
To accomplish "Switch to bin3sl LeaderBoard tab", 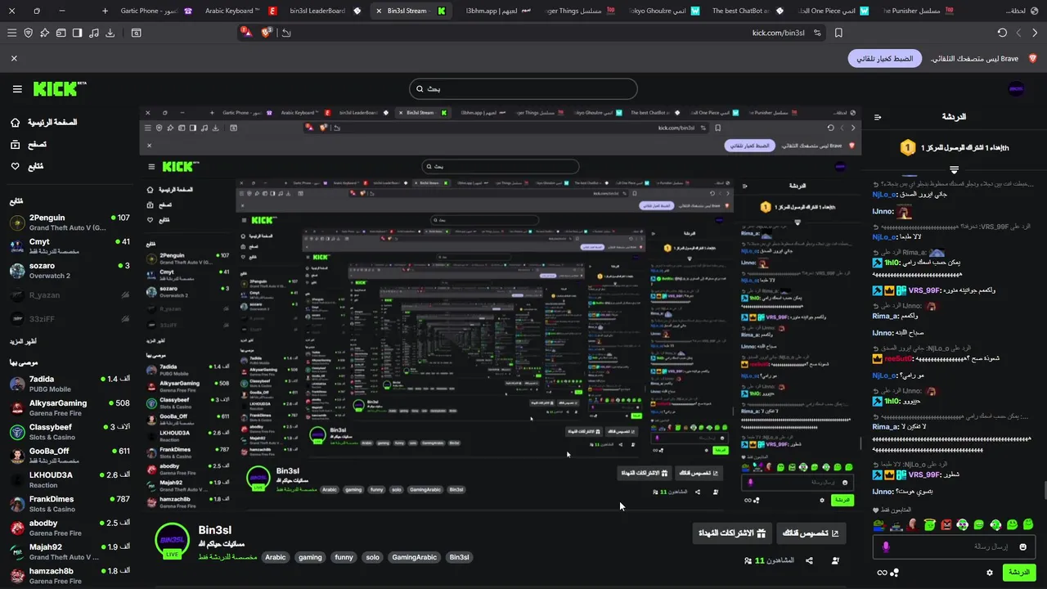I will (325, 11).
